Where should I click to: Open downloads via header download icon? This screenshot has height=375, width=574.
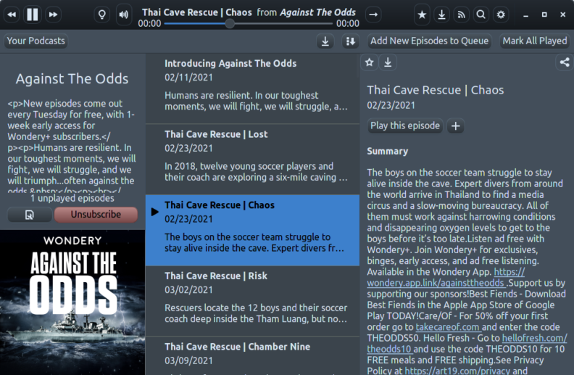(442, 15)
